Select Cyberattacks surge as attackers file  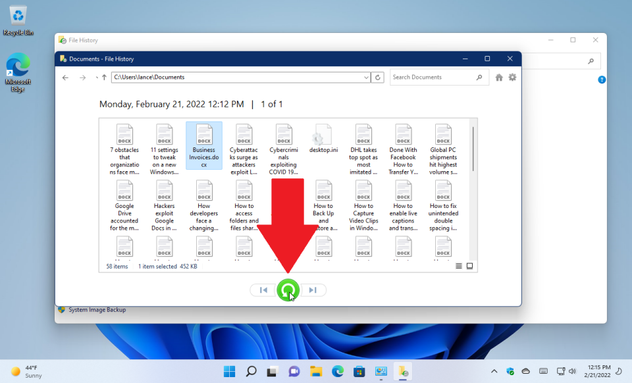pos(244,149)
